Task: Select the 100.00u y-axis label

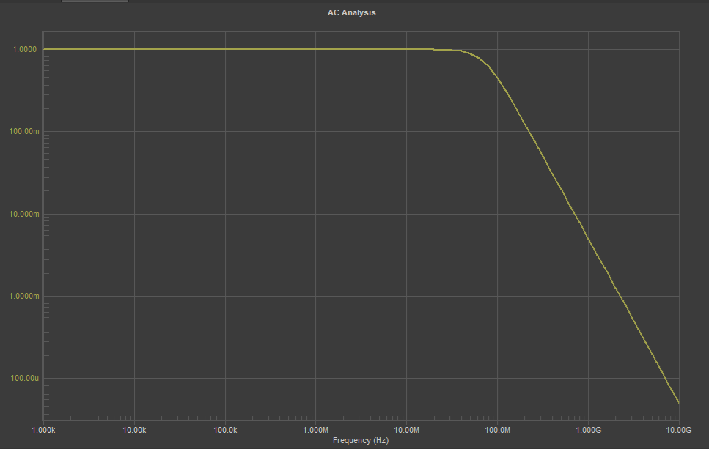Action: pyautogui.click(x=25, y=378)
